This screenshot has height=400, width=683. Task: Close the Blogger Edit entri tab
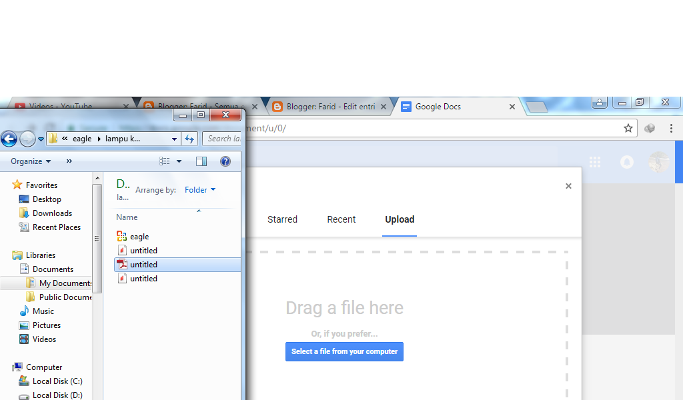tap(384, 107)
